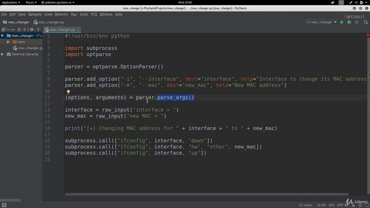Open the mac_changer run configuration dropdown
The height and width of the screenshot is (208, 370).
pos(322,22)
